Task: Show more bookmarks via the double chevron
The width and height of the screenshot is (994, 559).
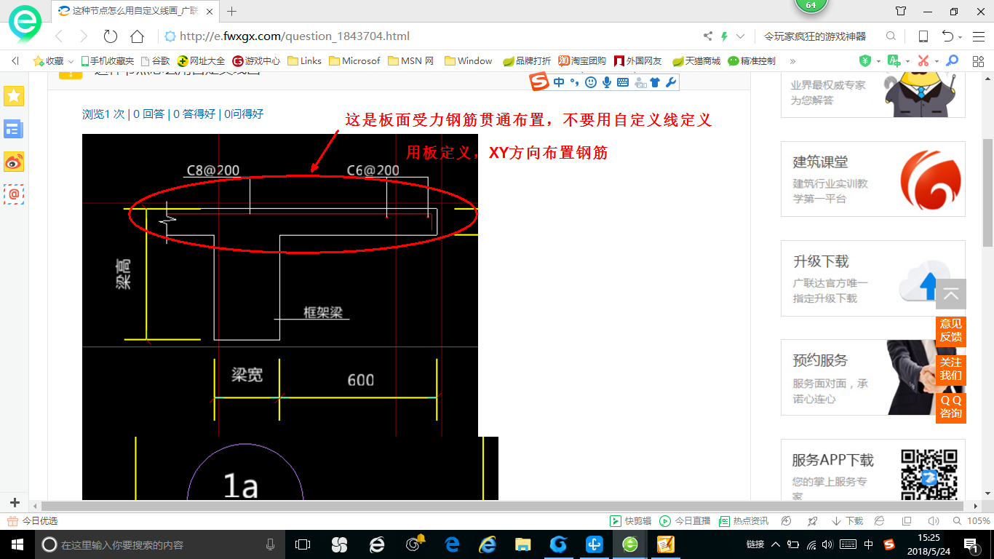Action: click(792, 61)
